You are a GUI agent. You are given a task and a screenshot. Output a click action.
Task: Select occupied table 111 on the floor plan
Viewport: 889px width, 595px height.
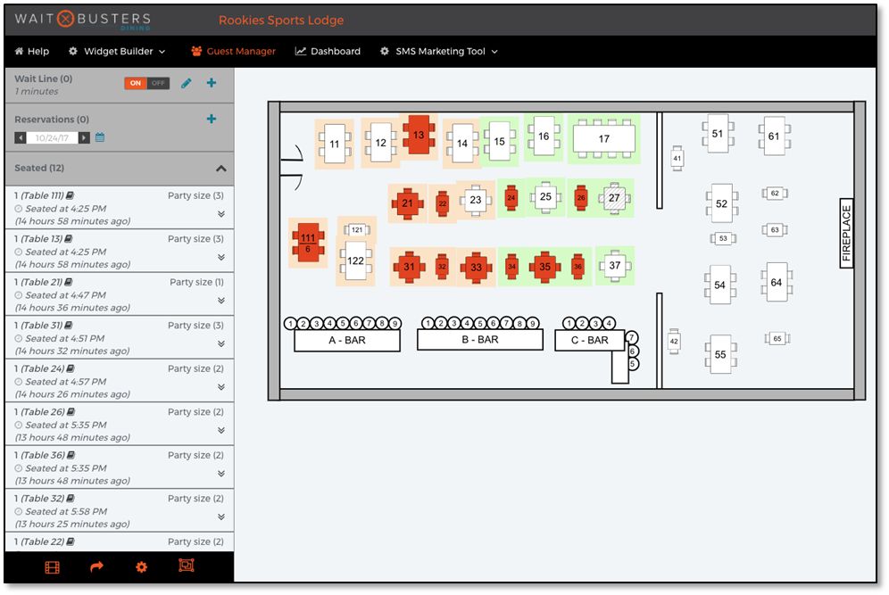click(x=308, y=243)
